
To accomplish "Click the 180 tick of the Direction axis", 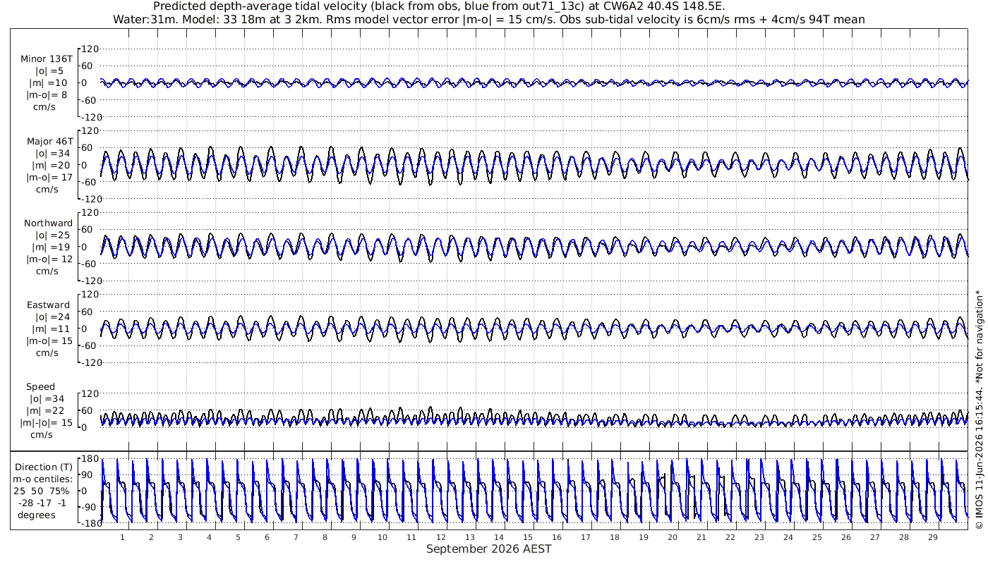I will click(90, 459).
